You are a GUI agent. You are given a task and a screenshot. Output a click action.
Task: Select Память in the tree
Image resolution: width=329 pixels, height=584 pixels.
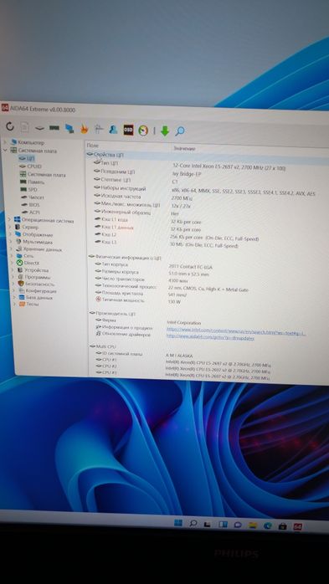(x=32, y=182)
